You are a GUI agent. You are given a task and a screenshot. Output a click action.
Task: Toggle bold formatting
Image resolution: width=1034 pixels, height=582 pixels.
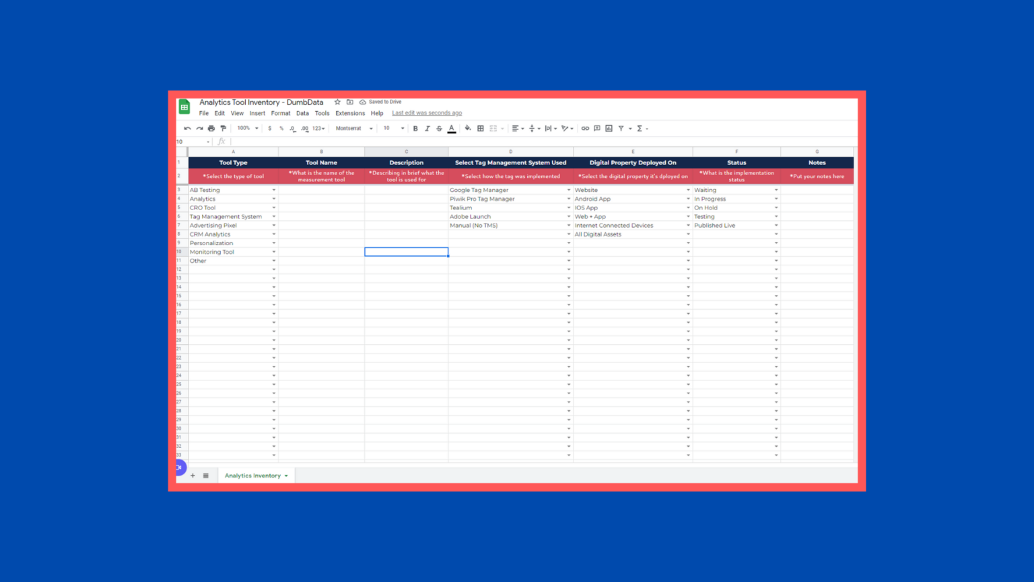click(416, 128)
